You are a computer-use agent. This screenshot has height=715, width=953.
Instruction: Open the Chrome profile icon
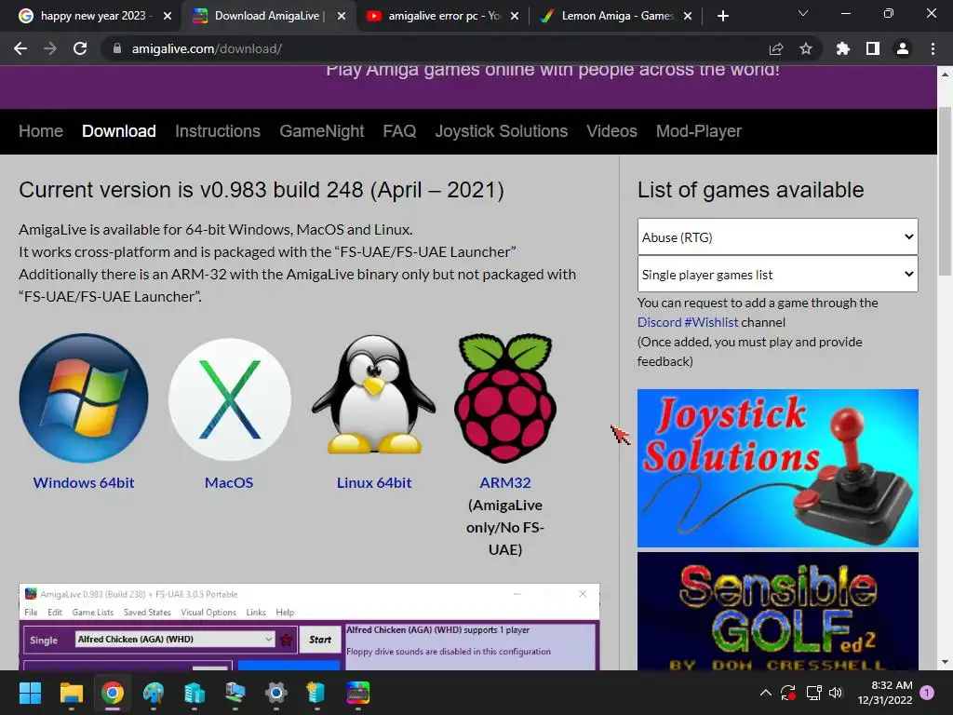[x=903, y=48]
